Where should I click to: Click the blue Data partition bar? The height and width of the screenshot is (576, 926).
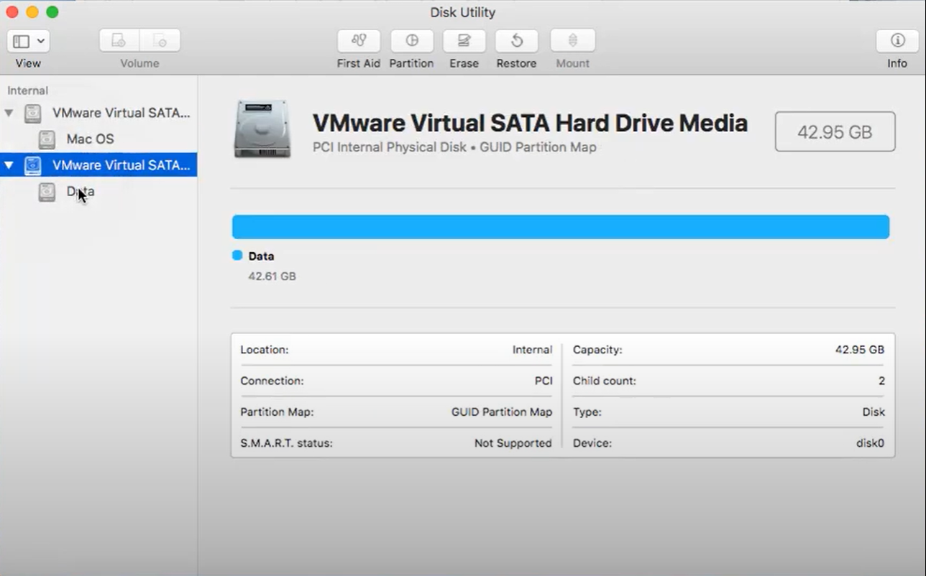[561, 227]
